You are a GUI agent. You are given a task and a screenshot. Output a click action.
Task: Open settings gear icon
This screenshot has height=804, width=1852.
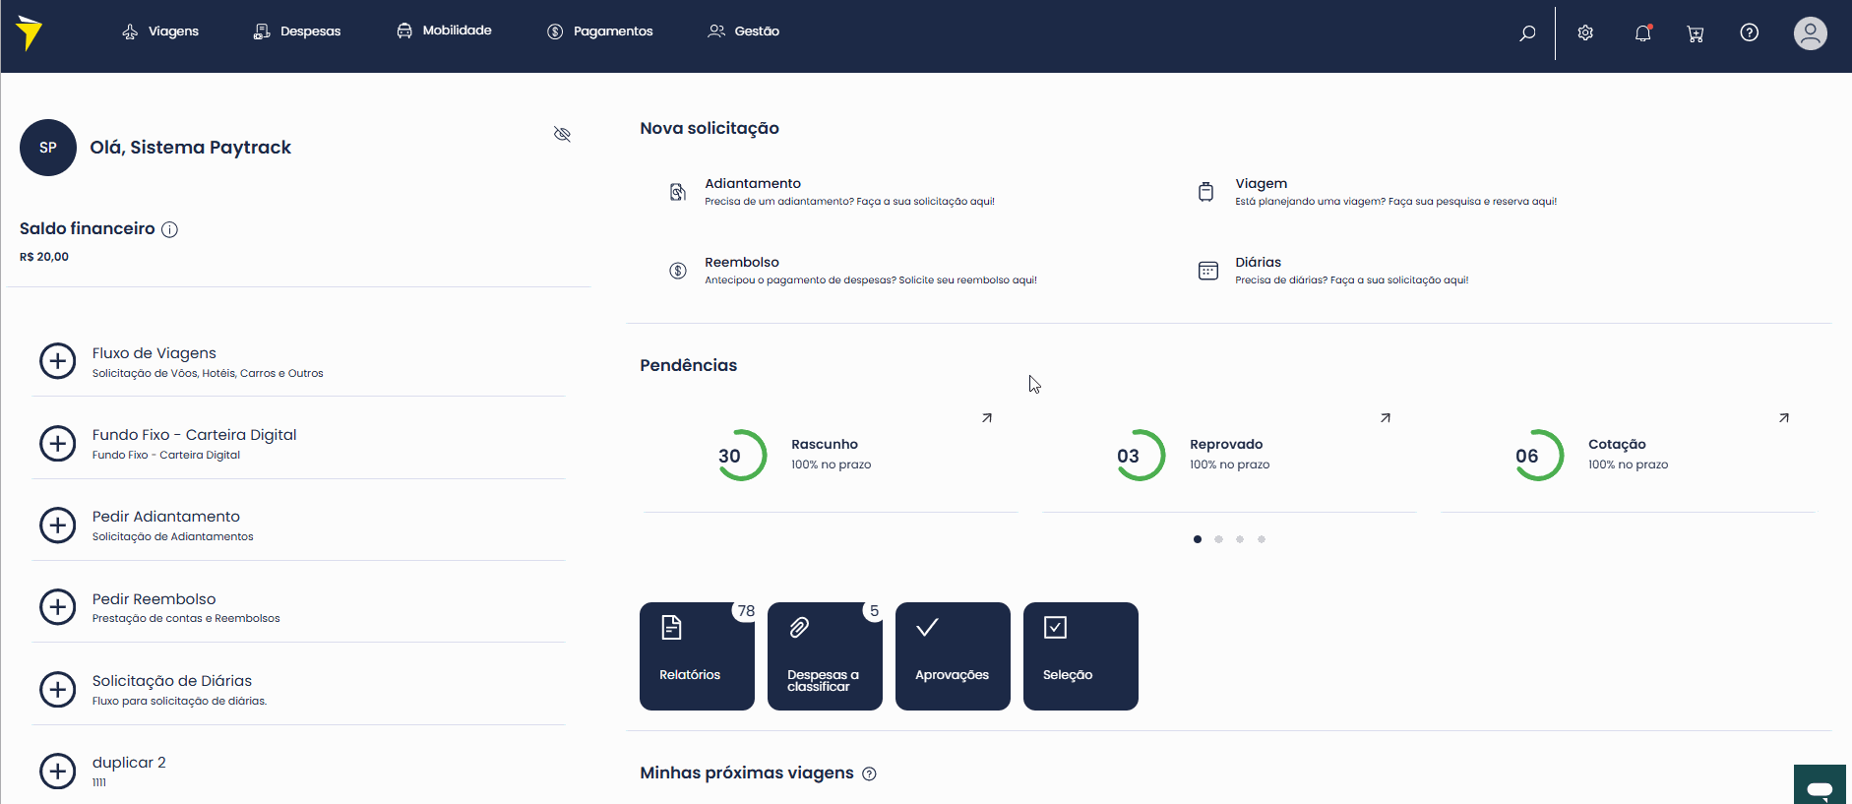point(1585,32)
